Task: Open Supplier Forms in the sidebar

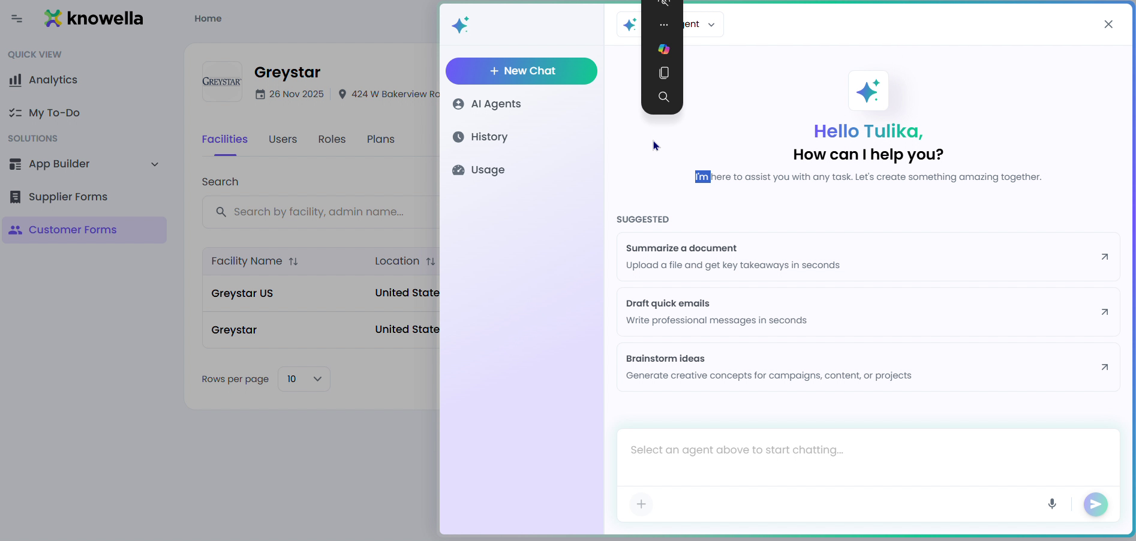Action: [x=84, y=197]
